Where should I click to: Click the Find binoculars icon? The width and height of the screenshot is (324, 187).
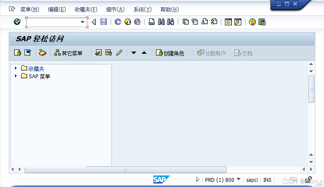(161, 21)
